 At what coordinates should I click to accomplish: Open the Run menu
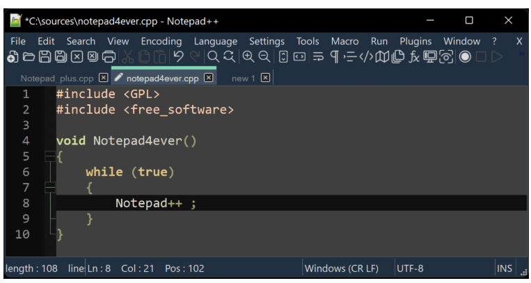coord(379,41)
